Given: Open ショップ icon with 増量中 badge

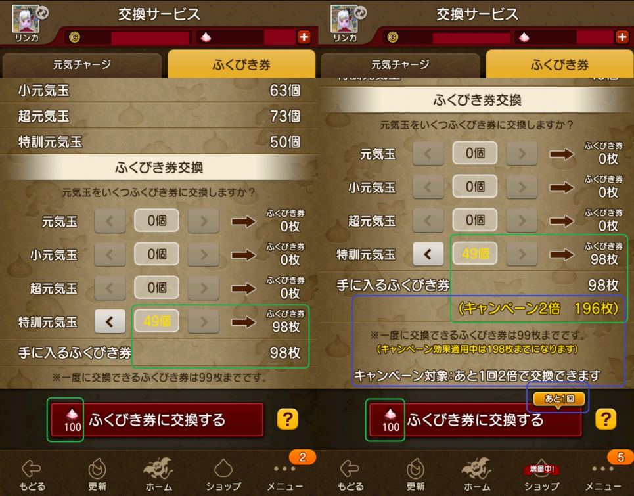Looking at the screenshot, I should (541, 474).
